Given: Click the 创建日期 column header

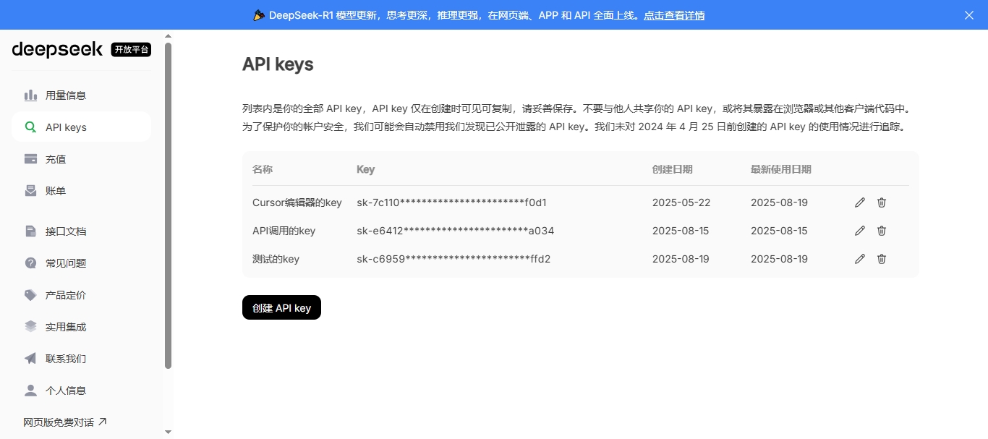Looking at the screenshot, I should (673, 169).
